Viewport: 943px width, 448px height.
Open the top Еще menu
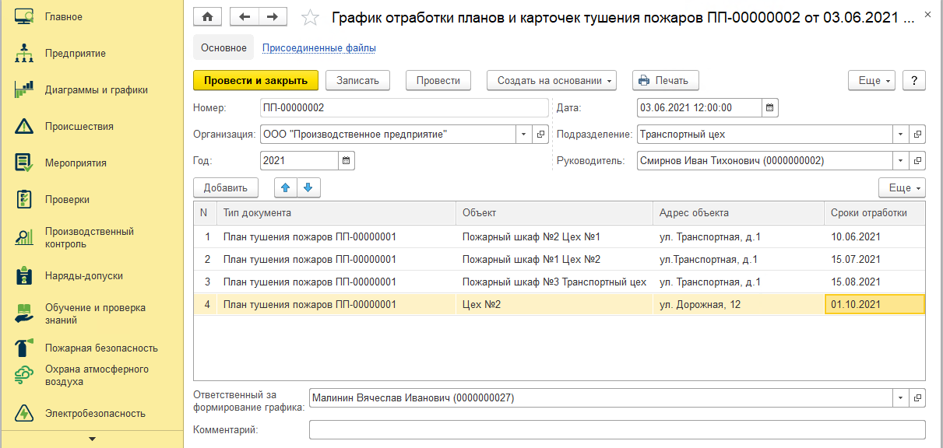tap(871, 80)
